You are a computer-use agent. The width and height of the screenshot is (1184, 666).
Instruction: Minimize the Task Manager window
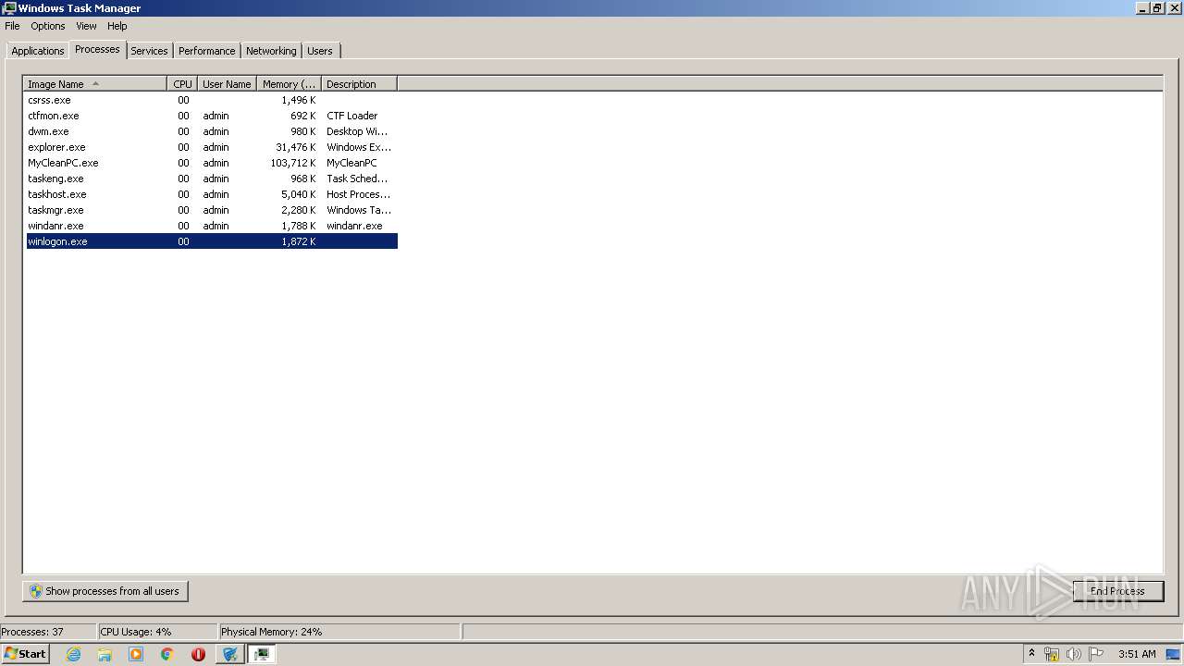1142,8
